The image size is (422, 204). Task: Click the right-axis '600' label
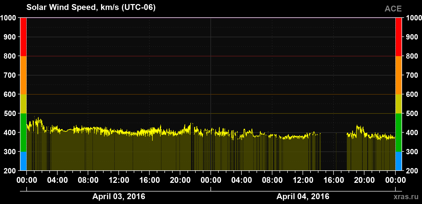(412, 94)
